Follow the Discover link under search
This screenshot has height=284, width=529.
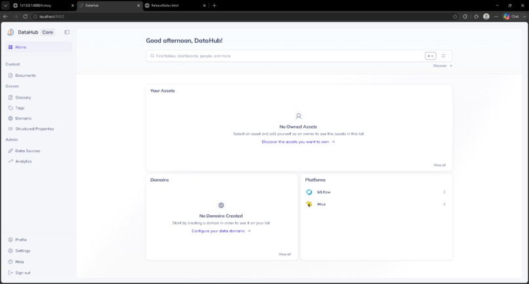tap(442, 66)
